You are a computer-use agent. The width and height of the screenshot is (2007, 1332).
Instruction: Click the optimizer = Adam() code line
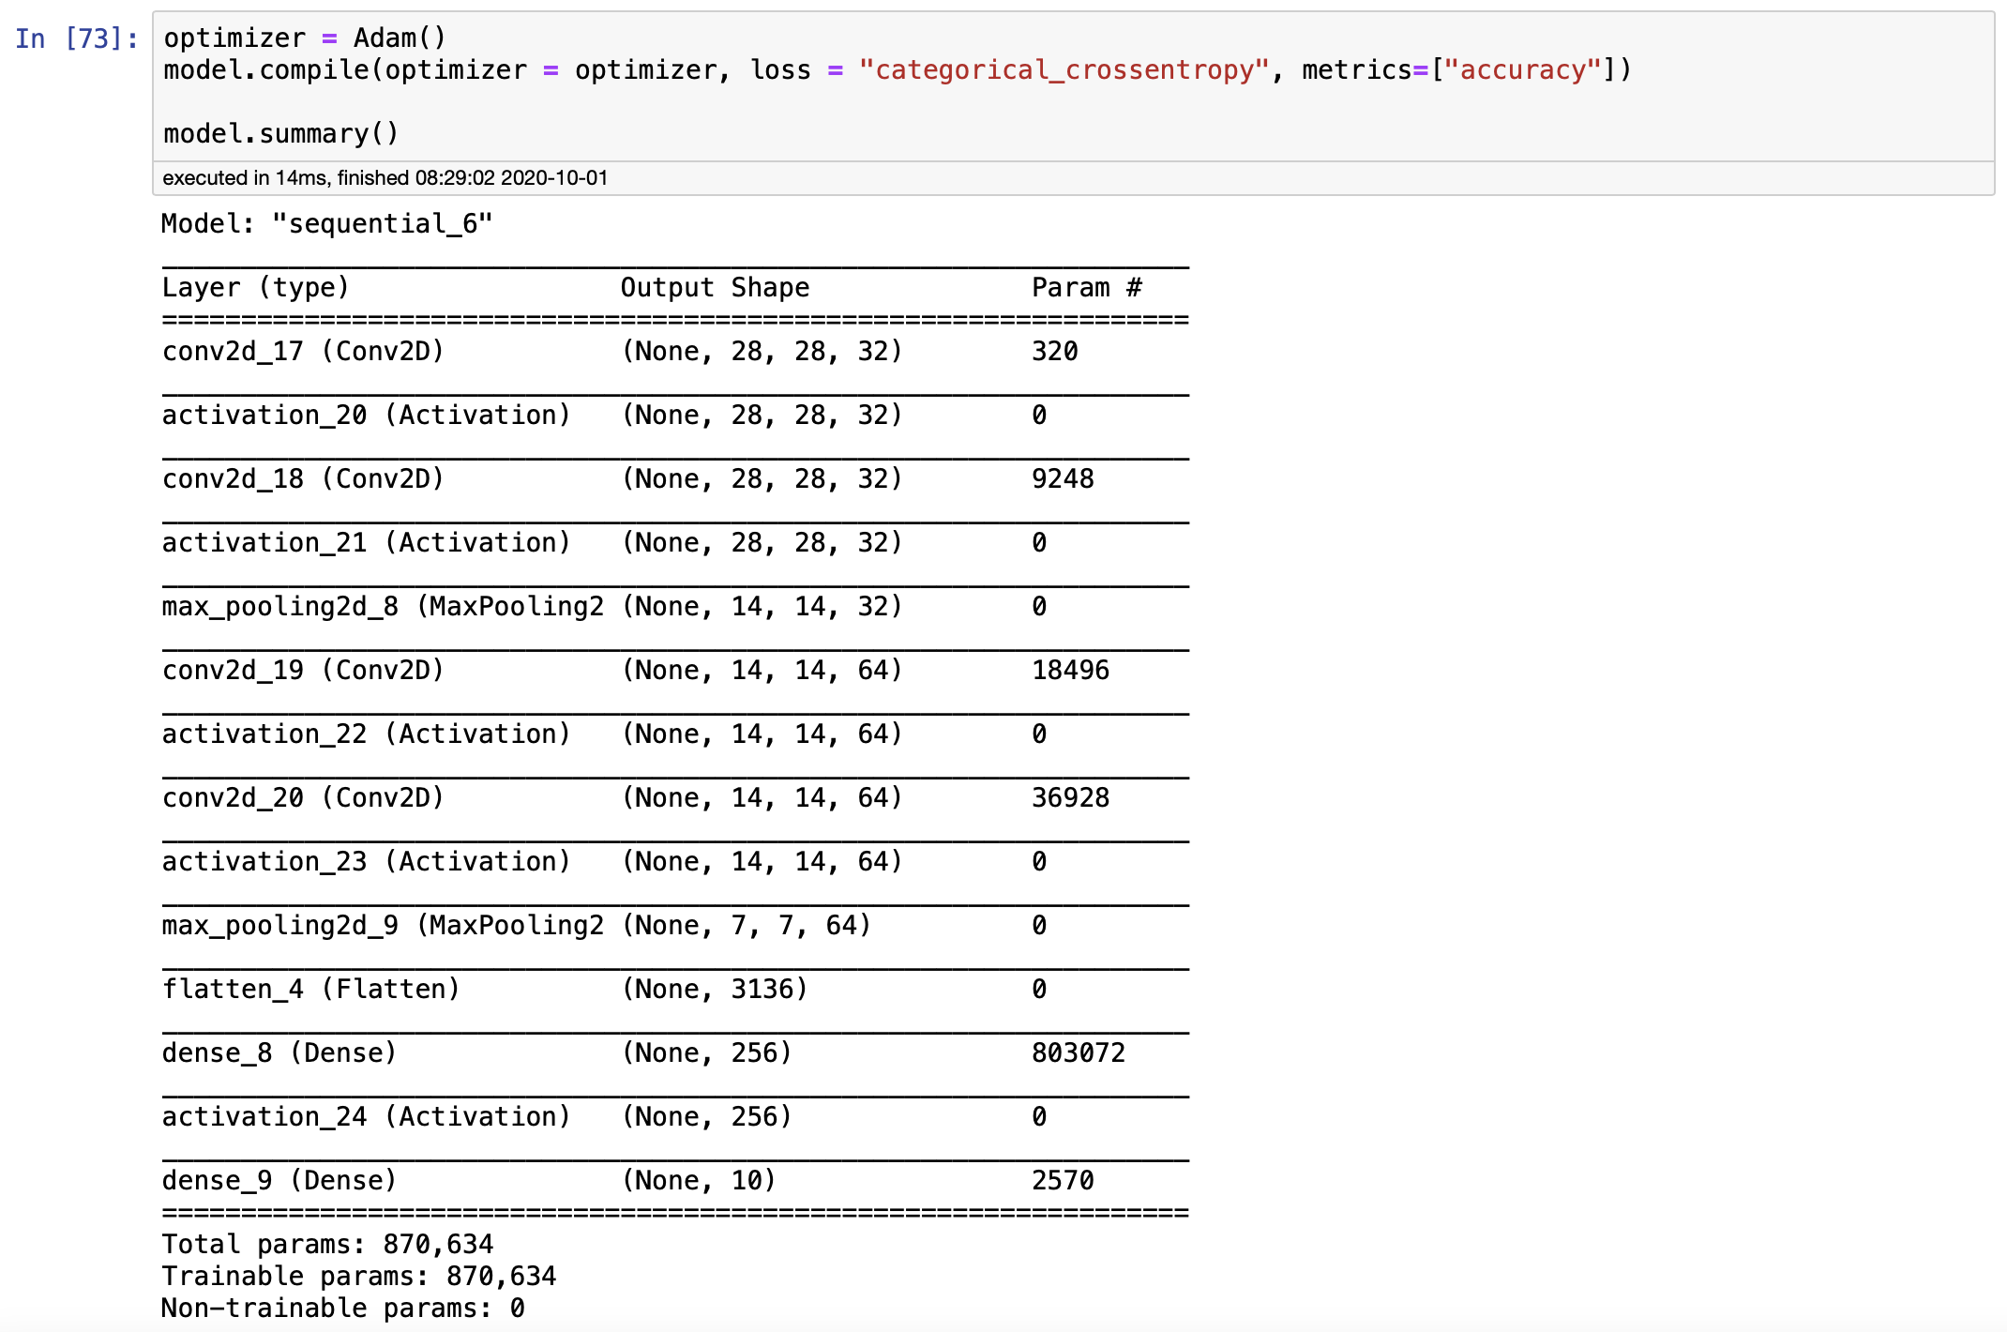click(x=300, y=38)
